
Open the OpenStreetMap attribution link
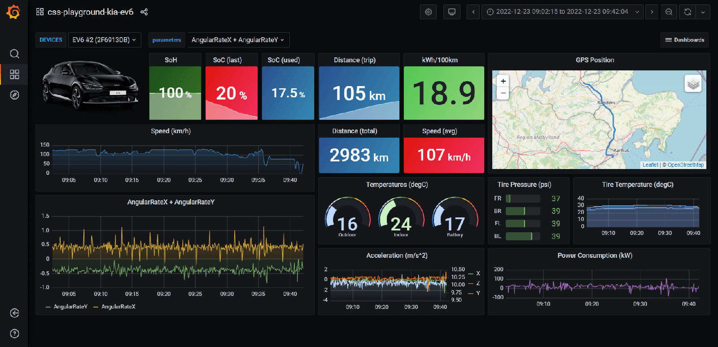point(686,165)
